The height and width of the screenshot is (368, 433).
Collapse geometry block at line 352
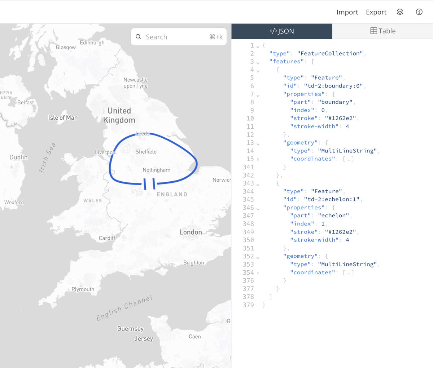tap(258, 257)
